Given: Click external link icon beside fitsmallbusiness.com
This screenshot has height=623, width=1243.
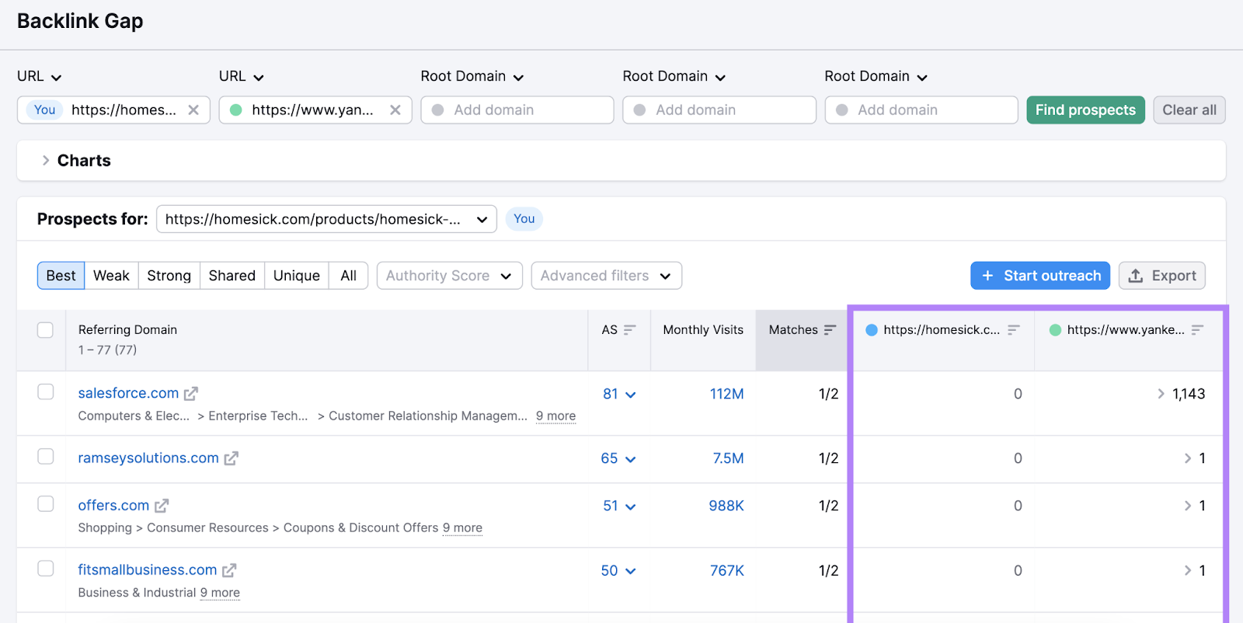Looking at the screenshot, I should [x=229, y=570].
